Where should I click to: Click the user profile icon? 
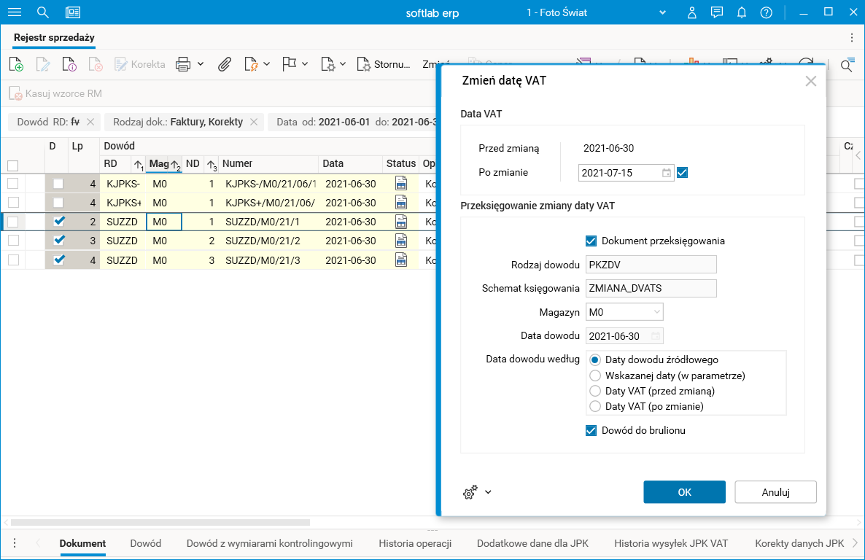tap(692, 12)
